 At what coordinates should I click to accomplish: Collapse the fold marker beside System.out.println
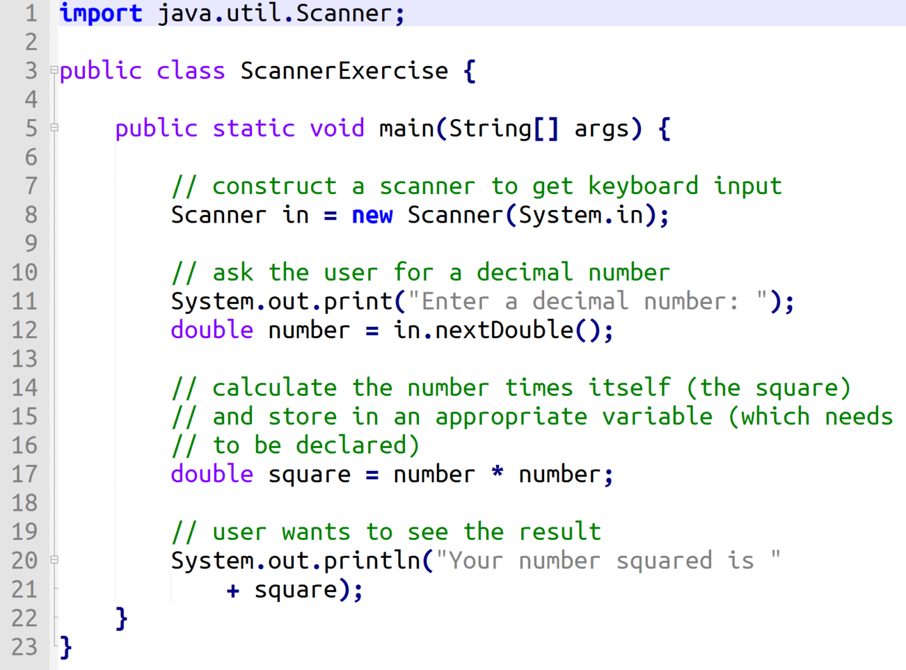tap(54, 559)
